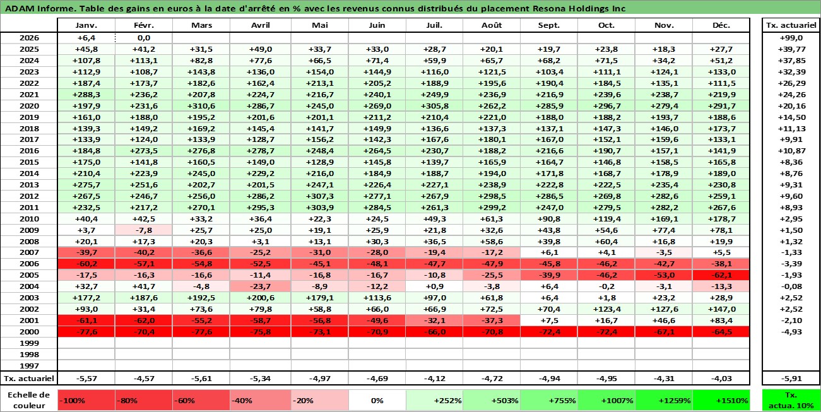Select the 2000 year row label
The image size is (821, 412).
[28, 331]
